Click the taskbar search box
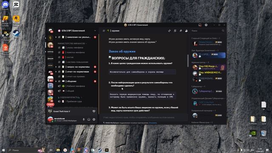 [26, 150]
